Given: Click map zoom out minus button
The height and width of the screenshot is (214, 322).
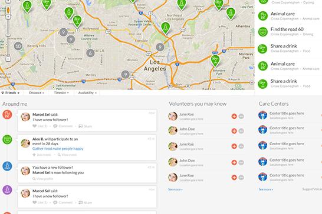Looking at the screenshot, I should point(8,59).
